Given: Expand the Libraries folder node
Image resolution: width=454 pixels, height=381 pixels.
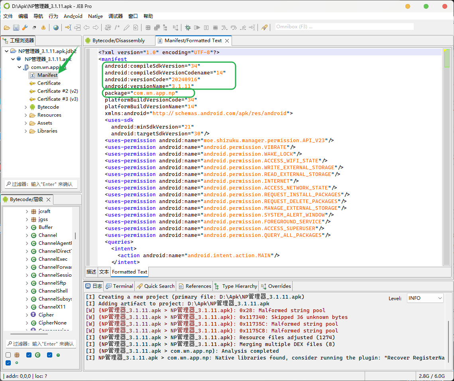Looking at the screenshot, I should point(26,131).
